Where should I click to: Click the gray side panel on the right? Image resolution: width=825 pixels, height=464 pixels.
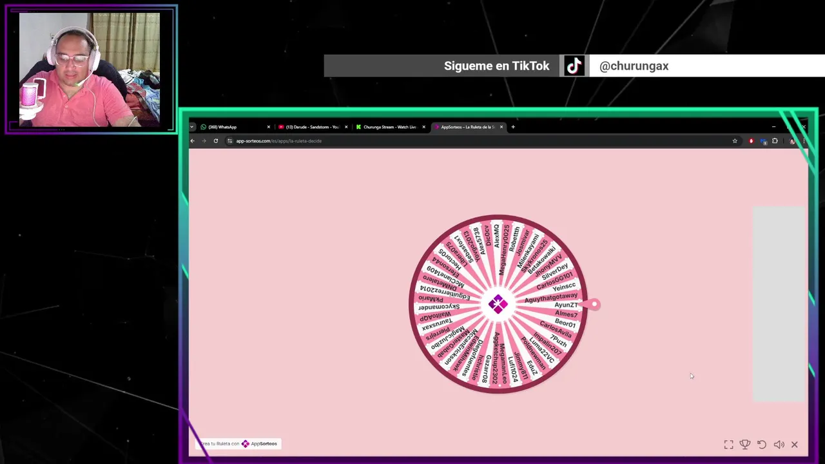point(779,304)
